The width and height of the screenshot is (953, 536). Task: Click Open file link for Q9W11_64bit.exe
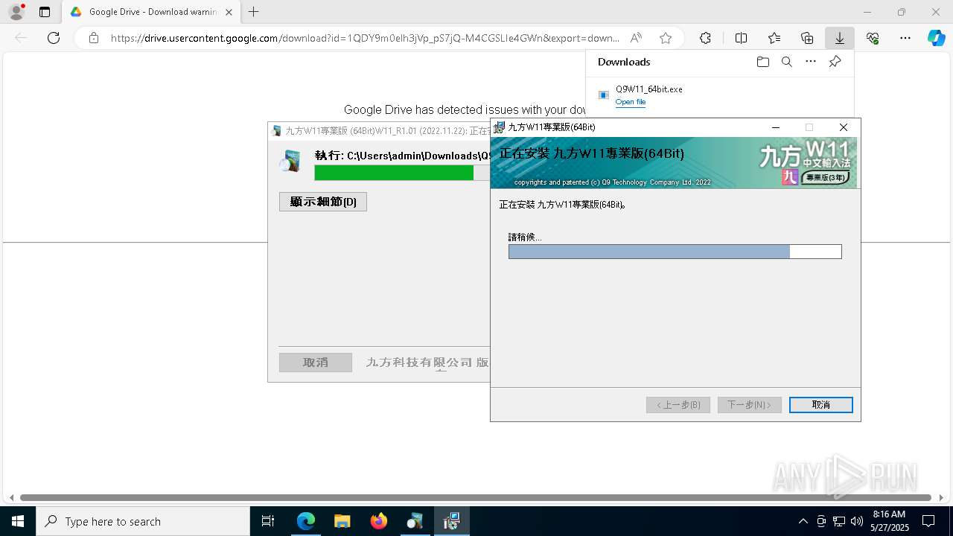[631, 102]
